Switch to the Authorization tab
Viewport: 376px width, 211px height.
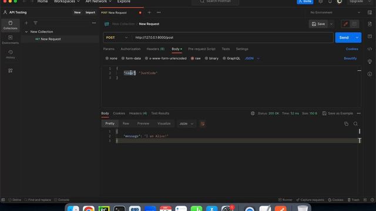(130, 49)
